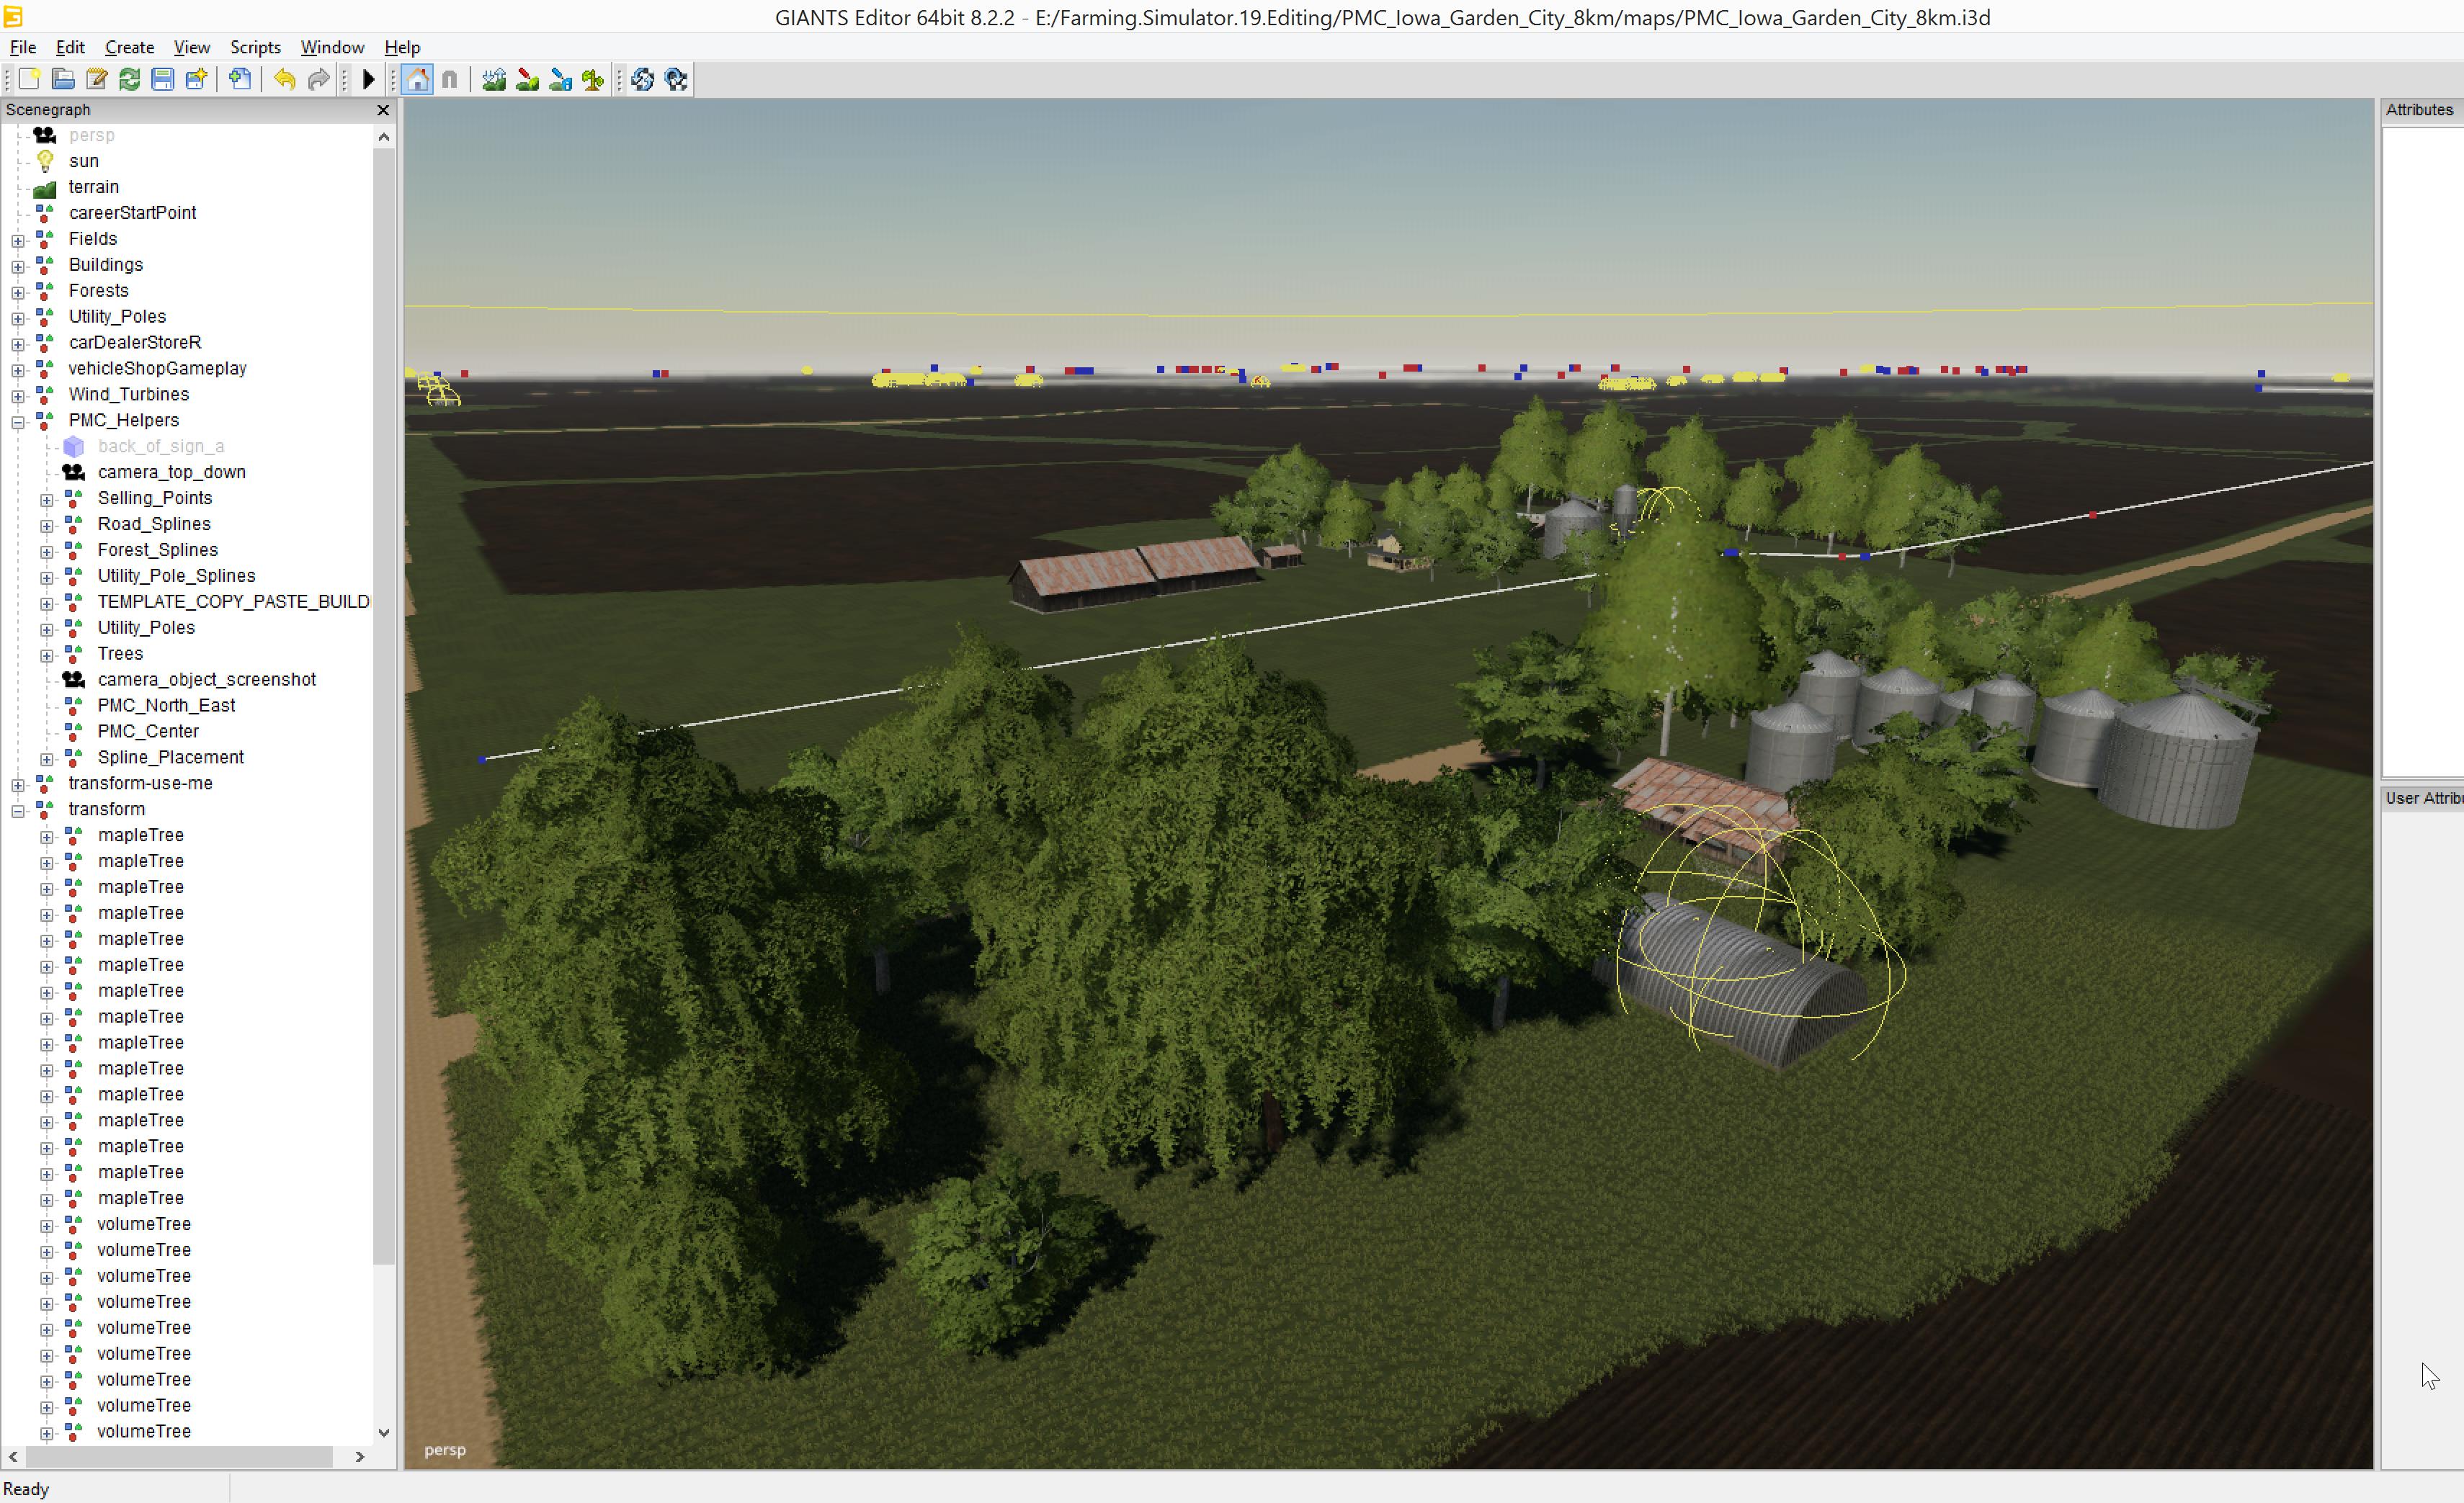This screenshot has width=2464, height=1503.
Task: Click the Scenegraph scroll up arrow
Action: (x=384, y=137)
